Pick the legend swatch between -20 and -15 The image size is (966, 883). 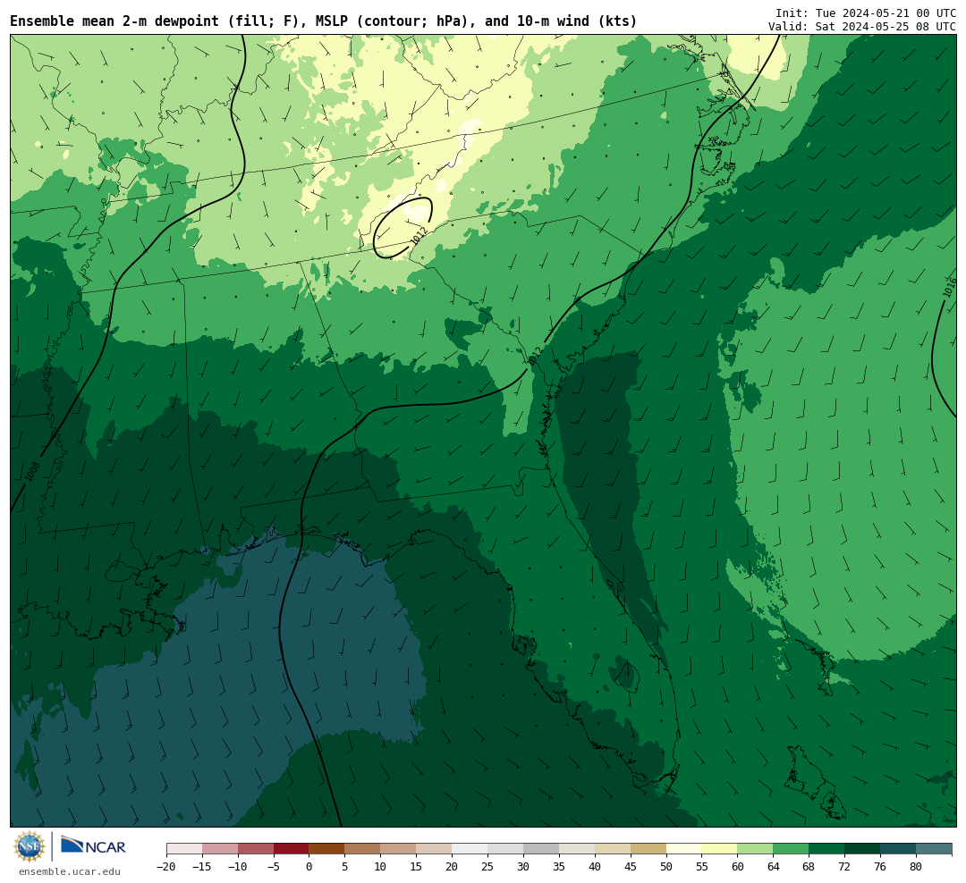coord(184,849)
